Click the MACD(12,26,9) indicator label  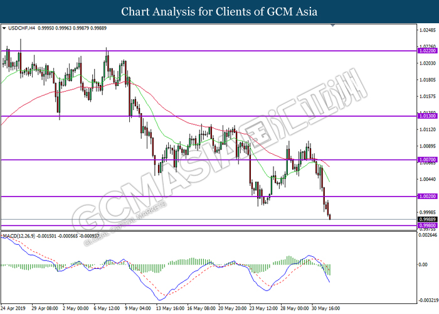[x=19, y=236]
